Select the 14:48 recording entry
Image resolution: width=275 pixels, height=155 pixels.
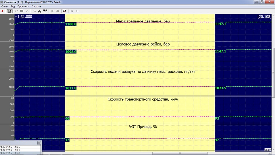(20, 153)
